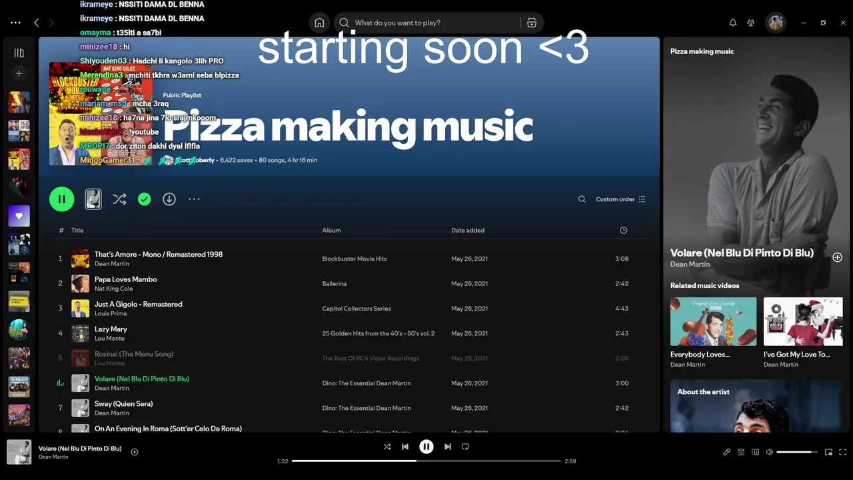This screenshot has height=480, width=853.
Task: Pause playback in the player bar
Action: pos(426,447)
